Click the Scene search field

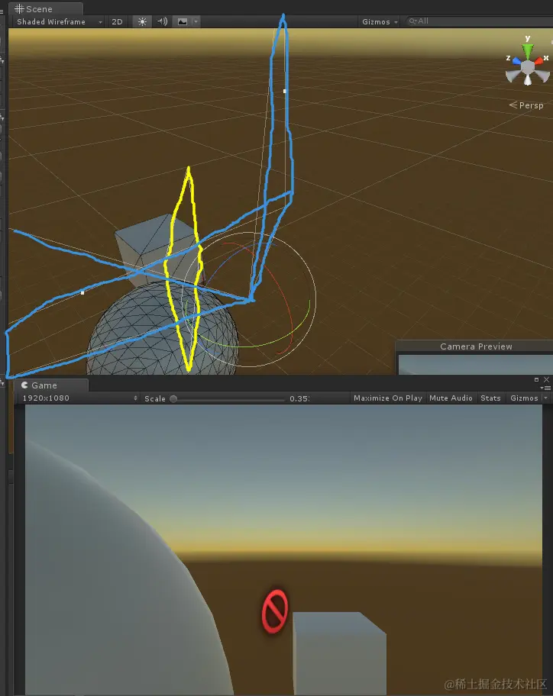pos(480,21)
